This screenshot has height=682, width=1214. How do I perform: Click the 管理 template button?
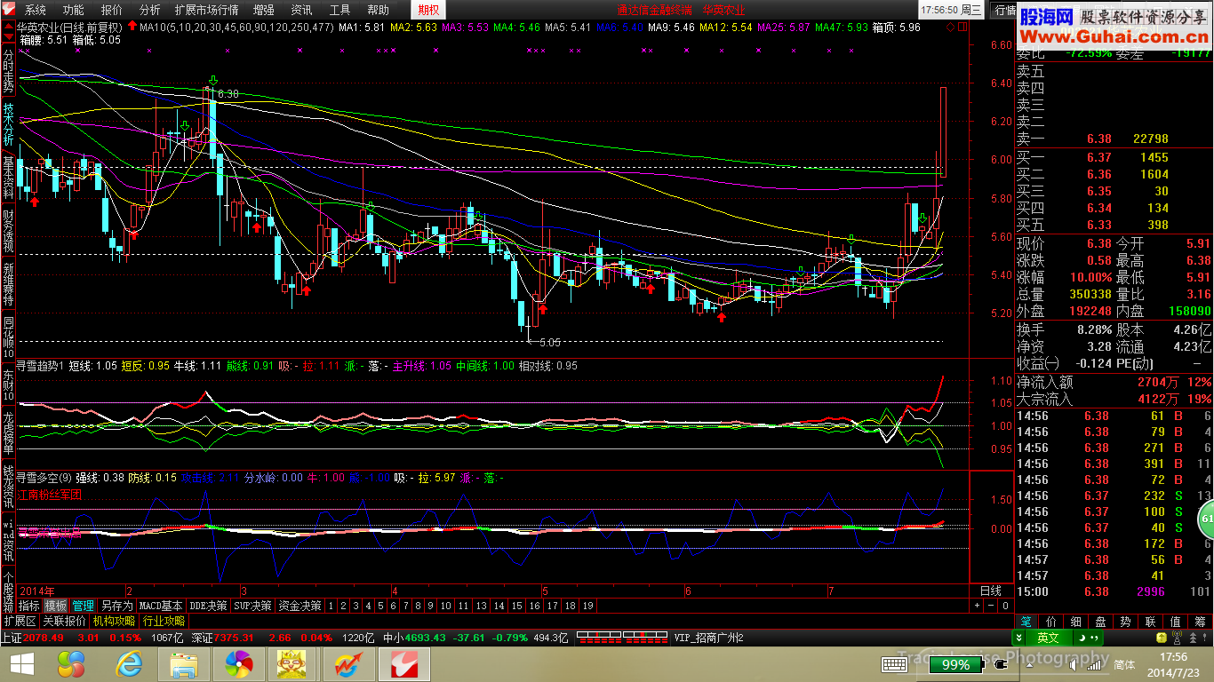84,606
